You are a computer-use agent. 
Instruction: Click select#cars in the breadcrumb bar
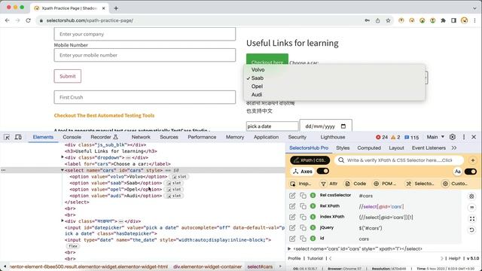pyautogui.click(x=260, y=266)
